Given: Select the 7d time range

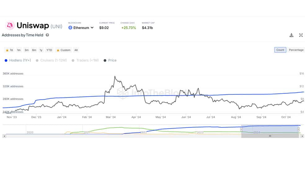Looking at the screenshot, I should pos(9,50).
